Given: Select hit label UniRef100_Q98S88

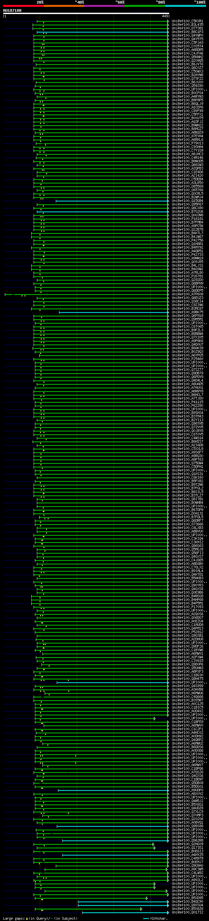Looking at the screenshot, I should click(187, 826).
